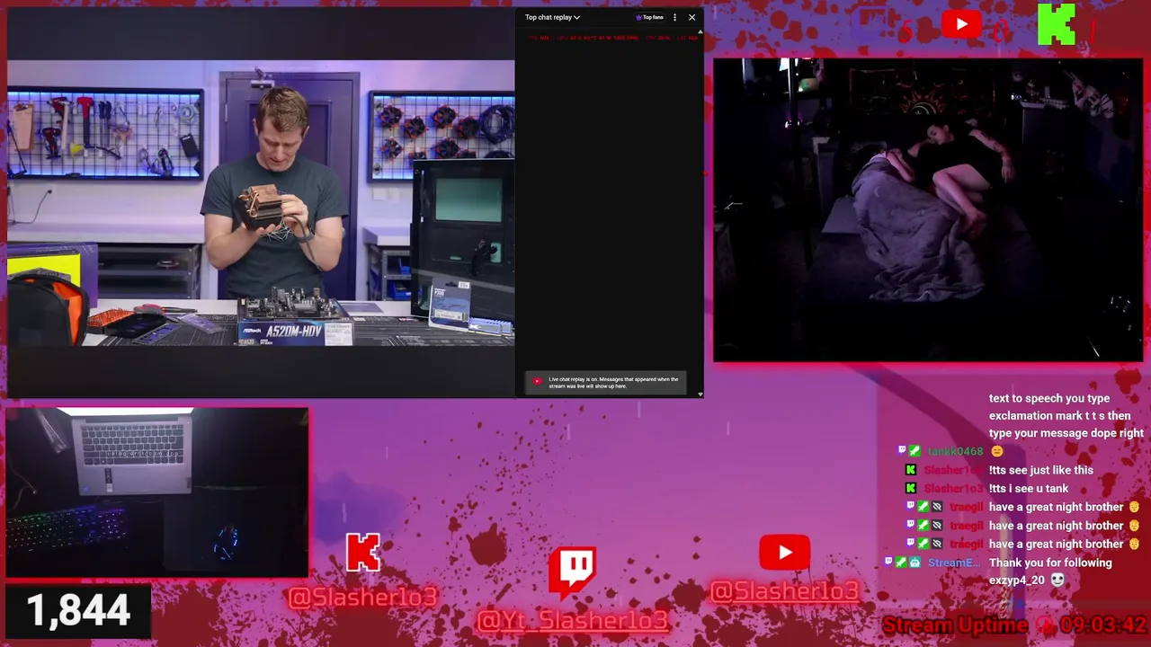Image resolution: width=1151 pixels, height=647 pixels.
Task: Click the 09:03:42 uptime timer
Action: pos(1102,625)
